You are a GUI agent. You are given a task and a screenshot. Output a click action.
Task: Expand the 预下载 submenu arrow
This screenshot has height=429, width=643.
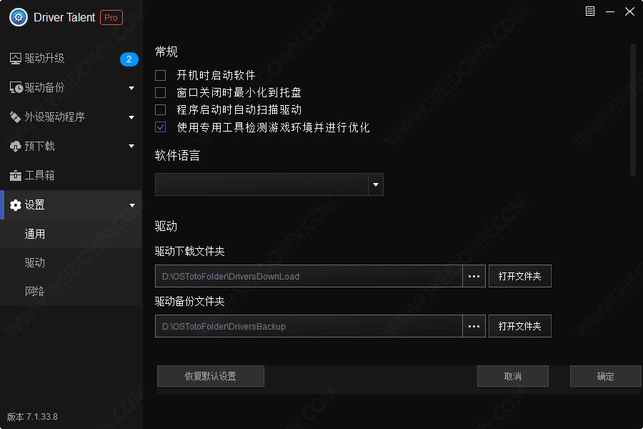click(x=131, y=146)
